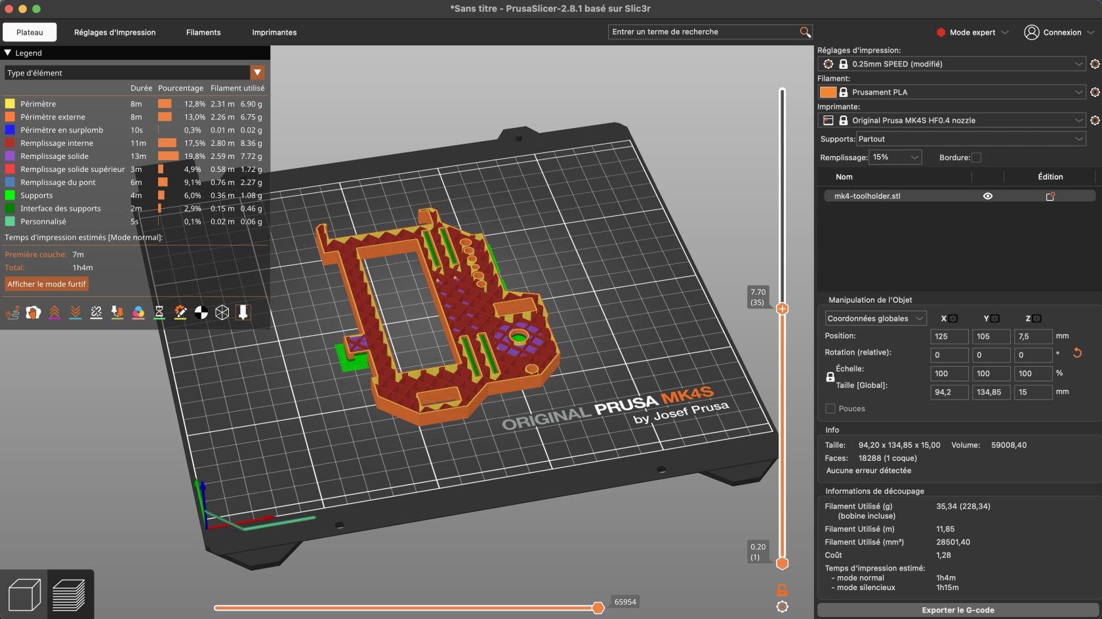Enable the Pouces checkbox
This screenshot has width=1102, height=619.
(830, 409)
